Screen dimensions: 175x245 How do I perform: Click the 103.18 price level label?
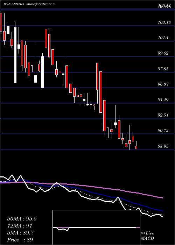pos(164,22)
